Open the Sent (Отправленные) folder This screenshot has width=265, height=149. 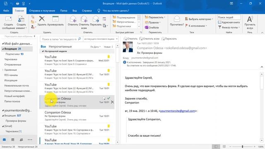point(13,65)
